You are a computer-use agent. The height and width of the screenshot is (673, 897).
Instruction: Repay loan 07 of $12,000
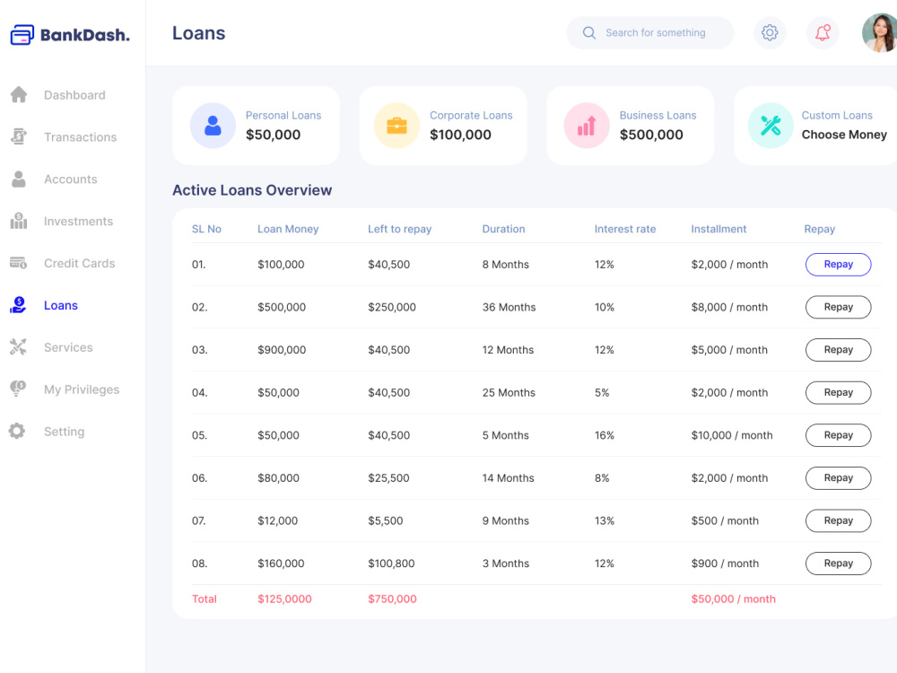coord(838,520)
